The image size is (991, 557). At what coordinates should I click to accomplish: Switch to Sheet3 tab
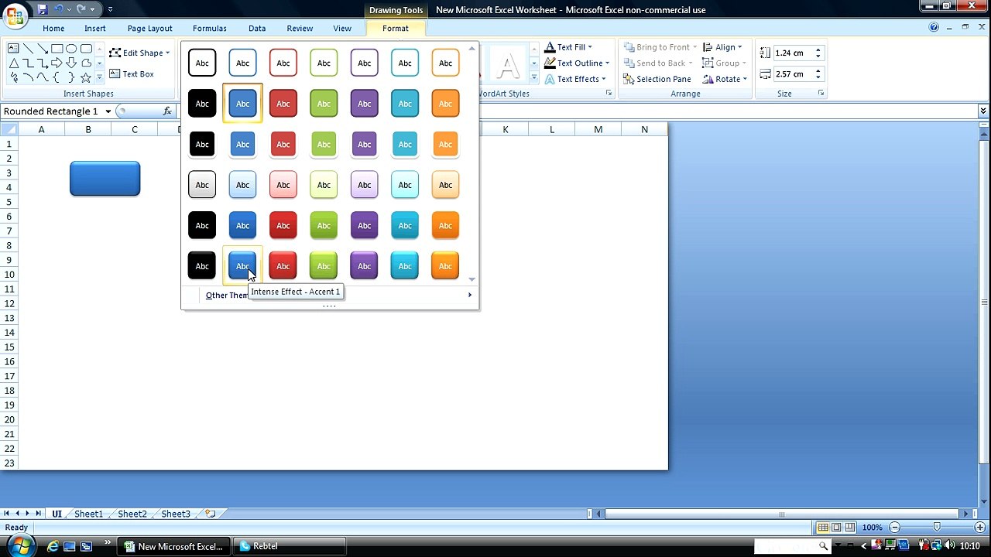(175, 514)
